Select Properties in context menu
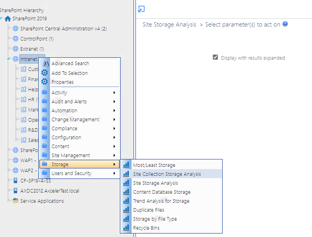Image resolution: width=312 pixels, height=237 pixels. click(x=80, y=82)
